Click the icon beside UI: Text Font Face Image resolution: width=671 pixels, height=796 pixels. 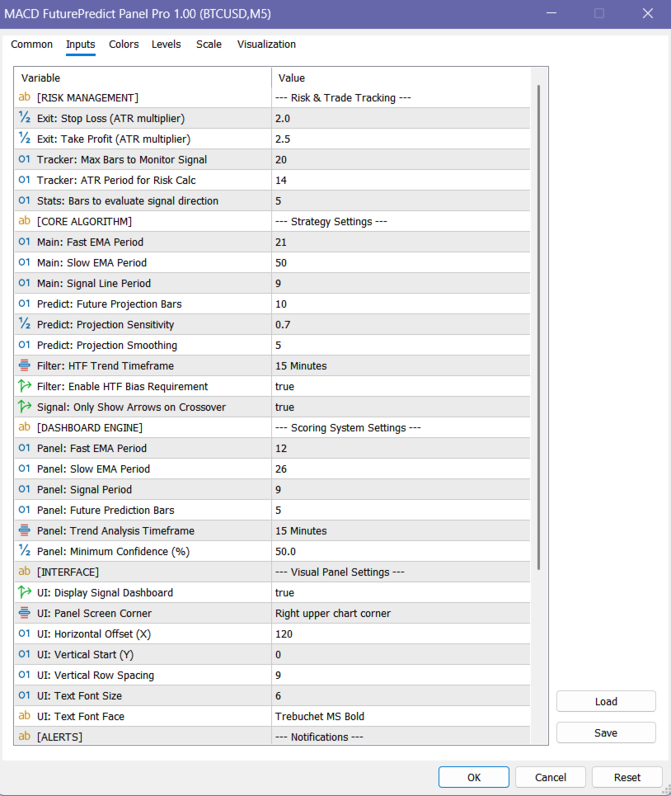(x=24, y=716)
